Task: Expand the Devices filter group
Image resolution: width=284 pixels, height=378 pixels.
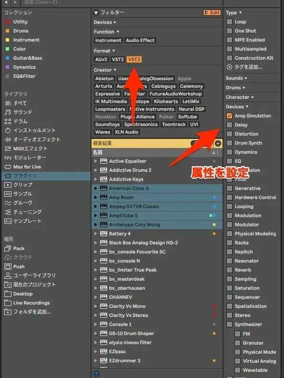Action: (x=115, y=22)
